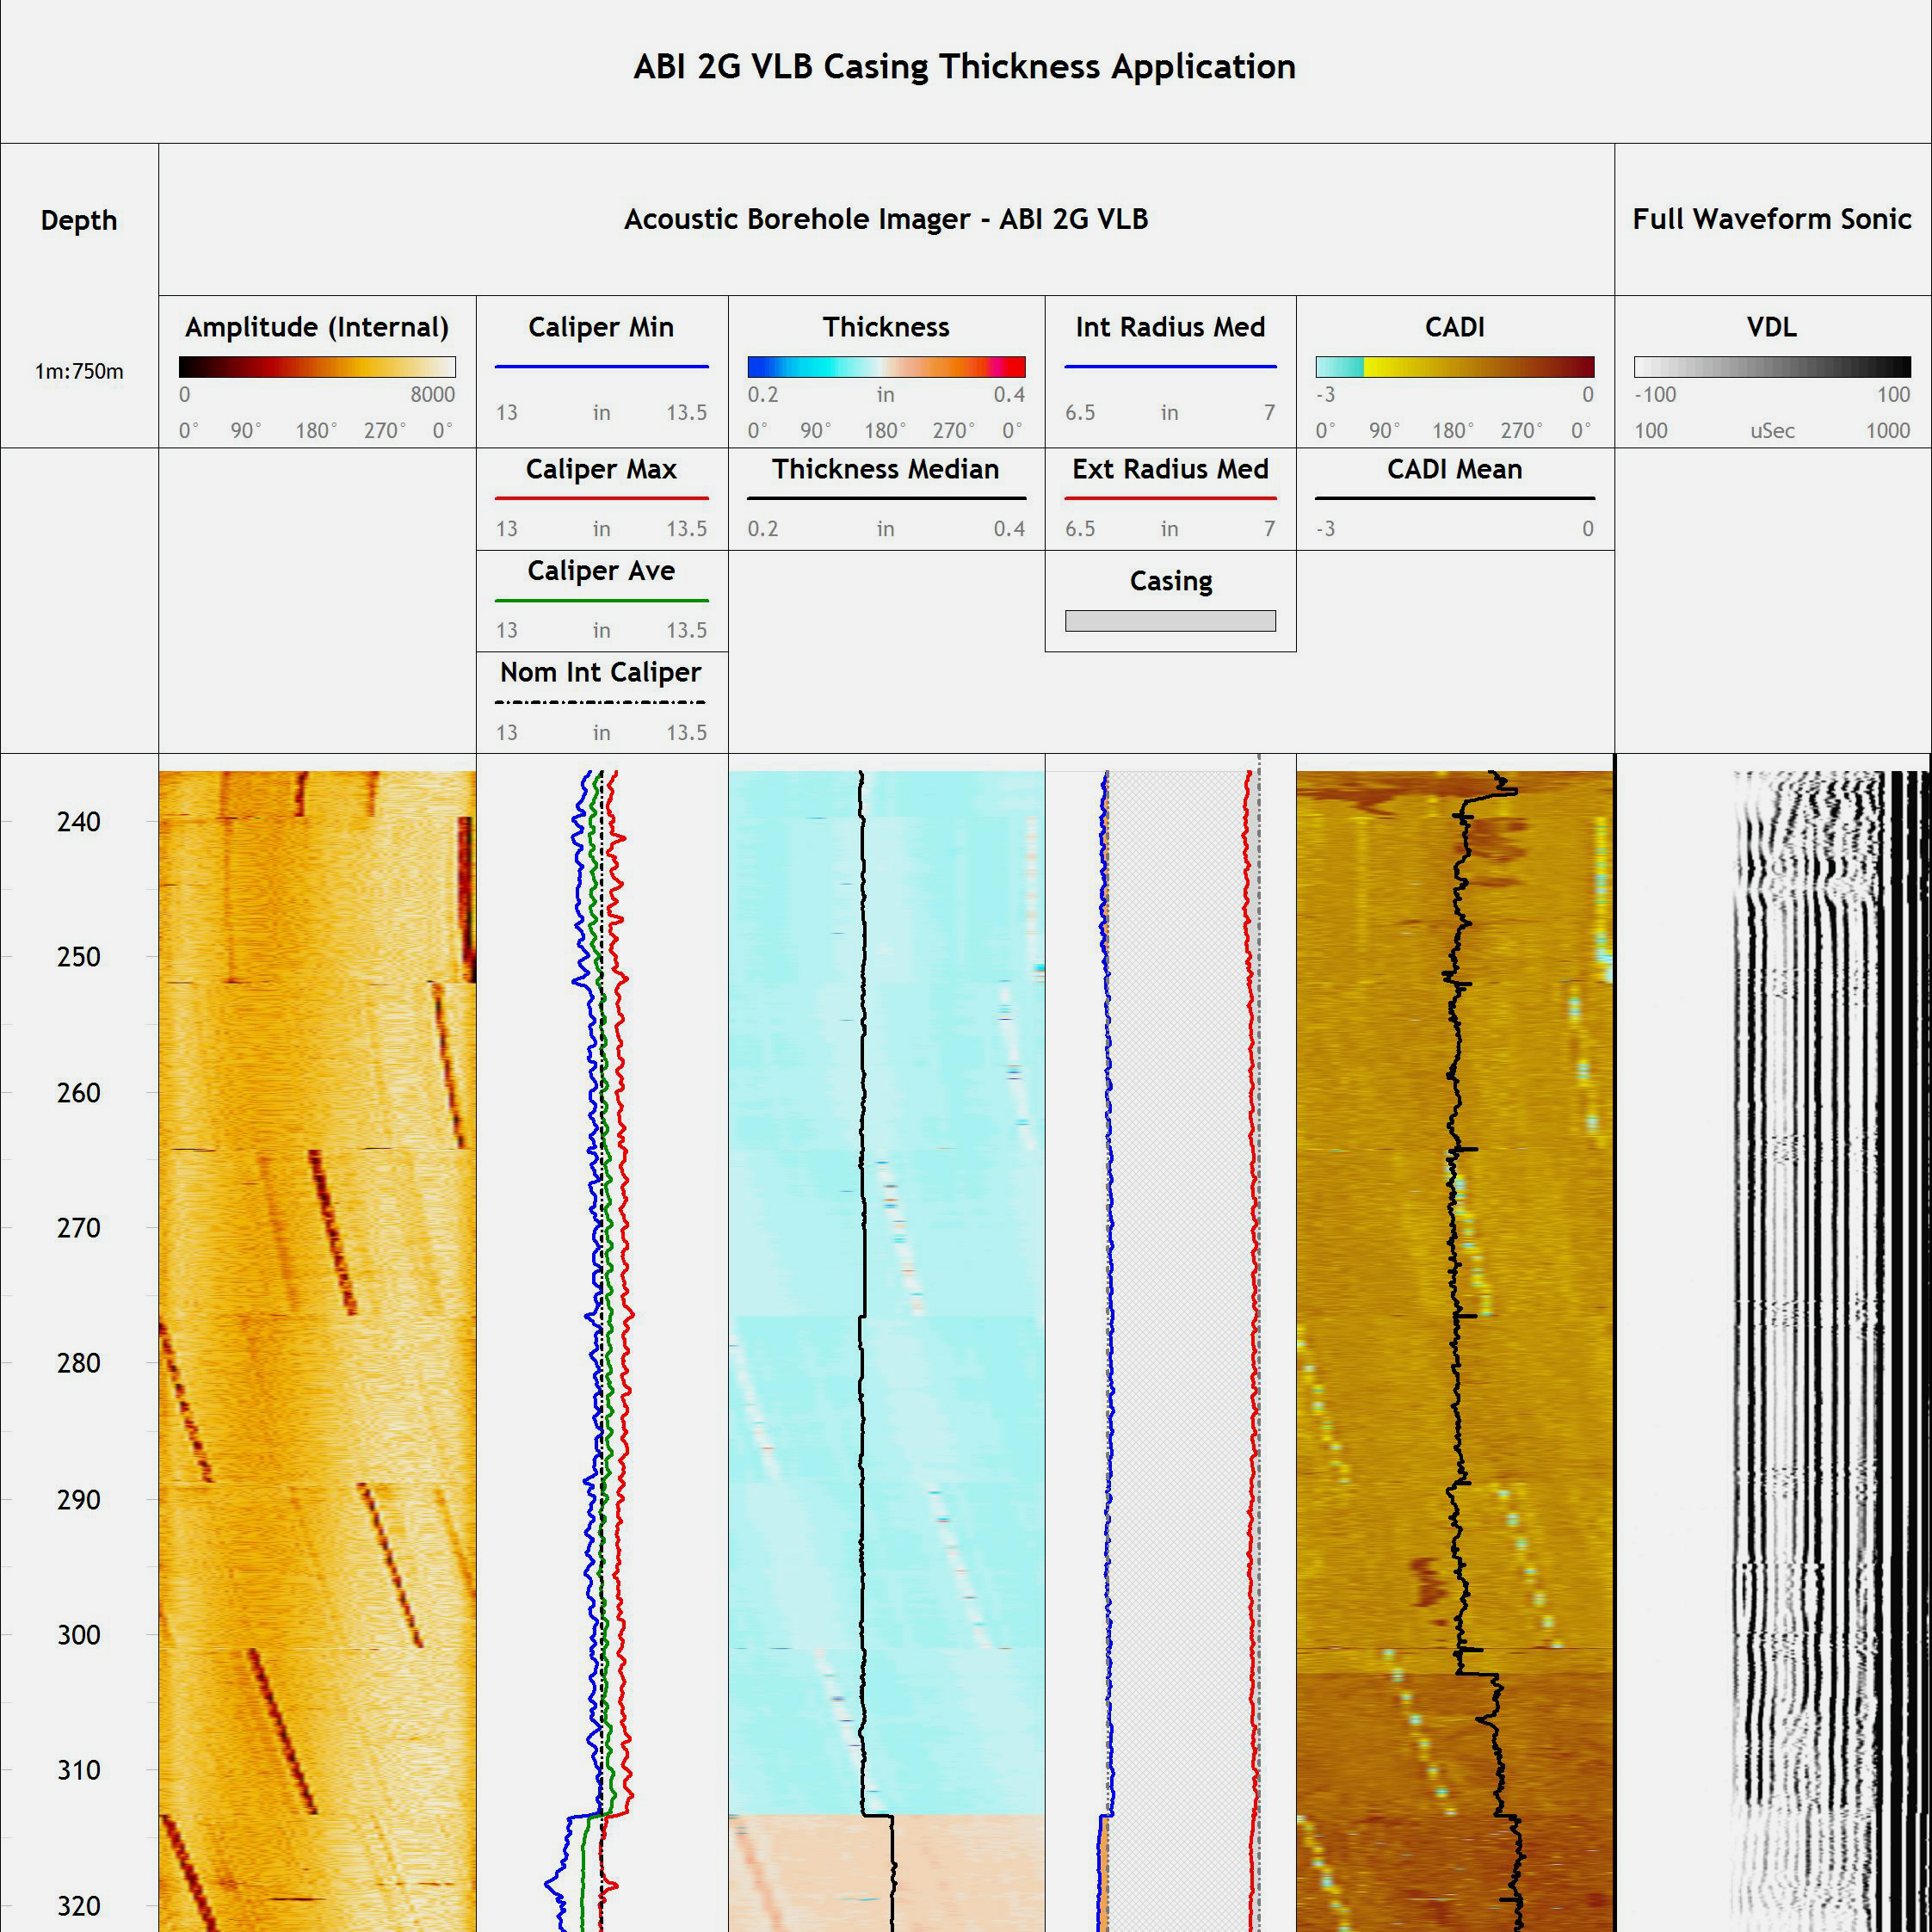The height and width of the screenshot is (1932, 1932).
Task: Click the green Caliper Ave legend line
Action: (x=601, y=600)
